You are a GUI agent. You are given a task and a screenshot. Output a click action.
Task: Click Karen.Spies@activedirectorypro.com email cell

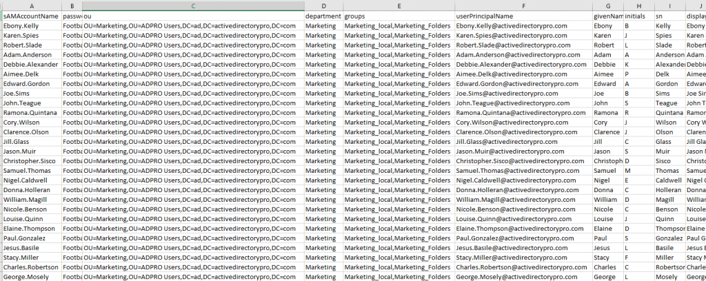click(x=523, y=36)
